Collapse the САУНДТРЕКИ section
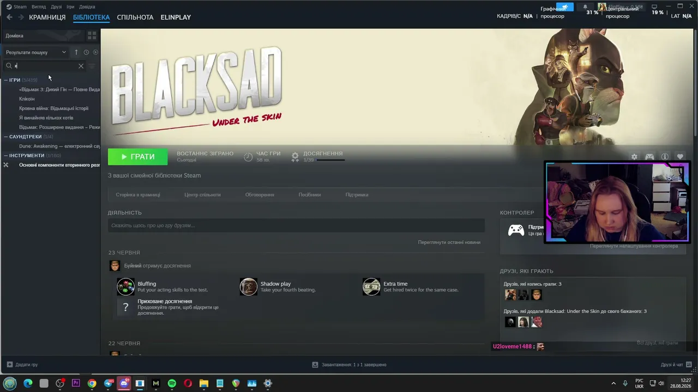The height and width of the screenshot is (392, 698). [5, 137]
